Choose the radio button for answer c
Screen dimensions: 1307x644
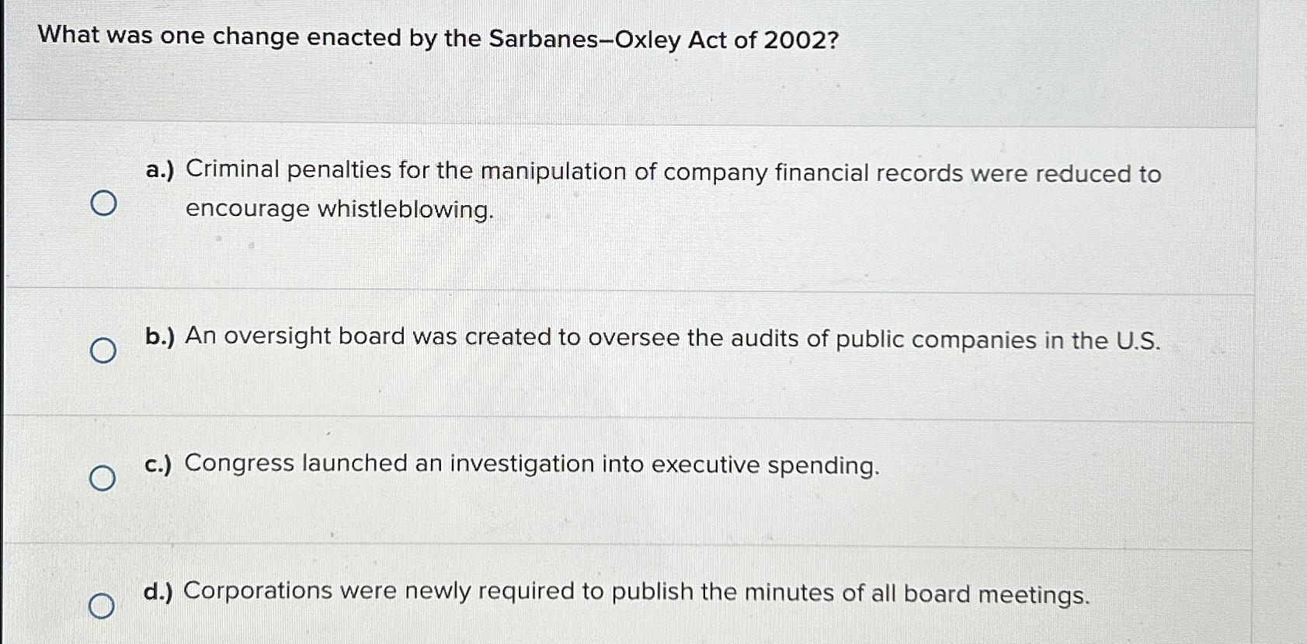click(103, 479)
